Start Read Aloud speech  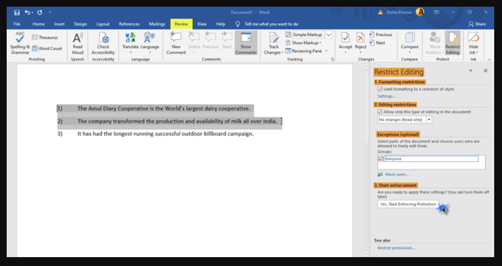(x=77, y=43)
